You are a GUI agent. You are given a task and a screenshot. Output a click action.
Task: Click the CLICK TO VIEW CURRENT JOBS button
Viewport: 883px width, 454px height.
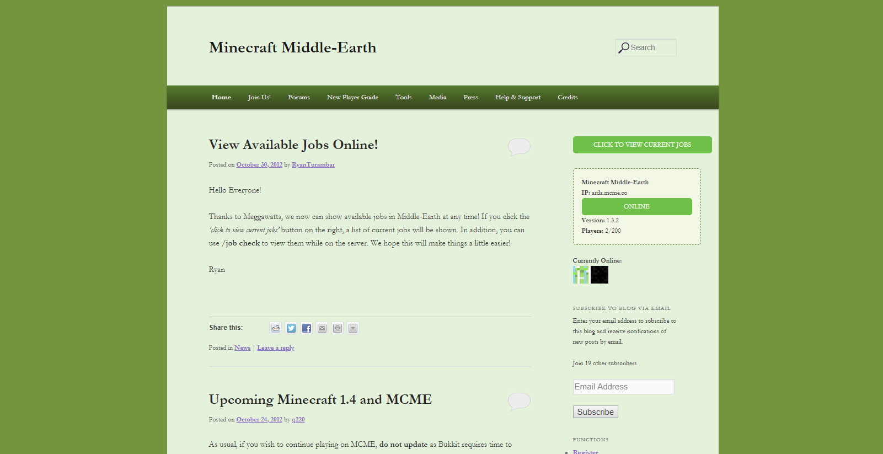pyautogui.click(x=643, y=145)
